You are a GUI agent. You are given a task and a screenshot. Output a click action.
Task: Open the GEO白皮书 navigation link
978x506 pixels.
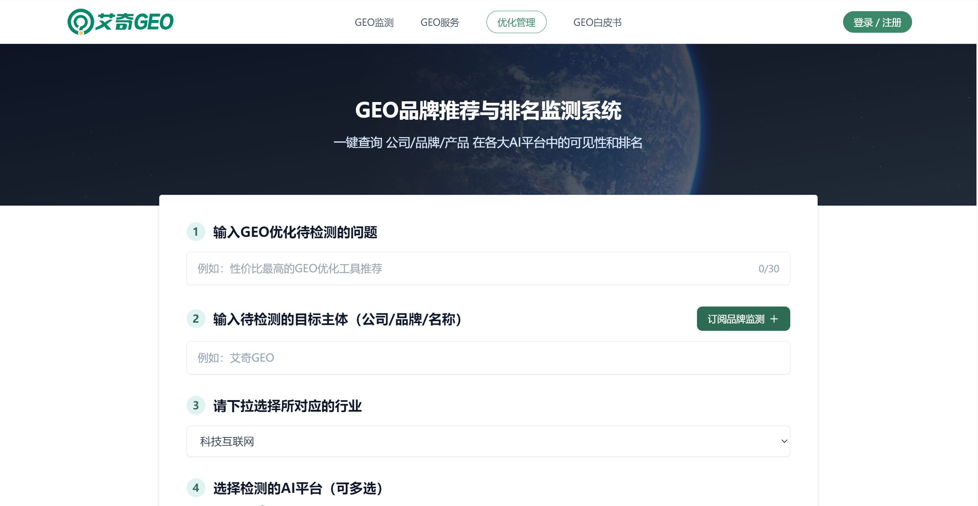(597, 22)
